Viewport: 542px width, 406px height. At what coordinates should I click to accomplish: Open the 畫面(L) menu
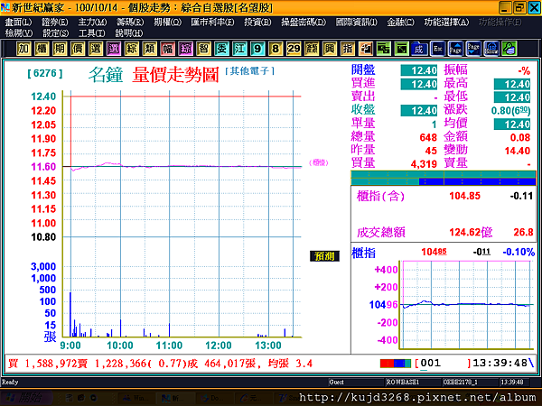tap(18, 23)
